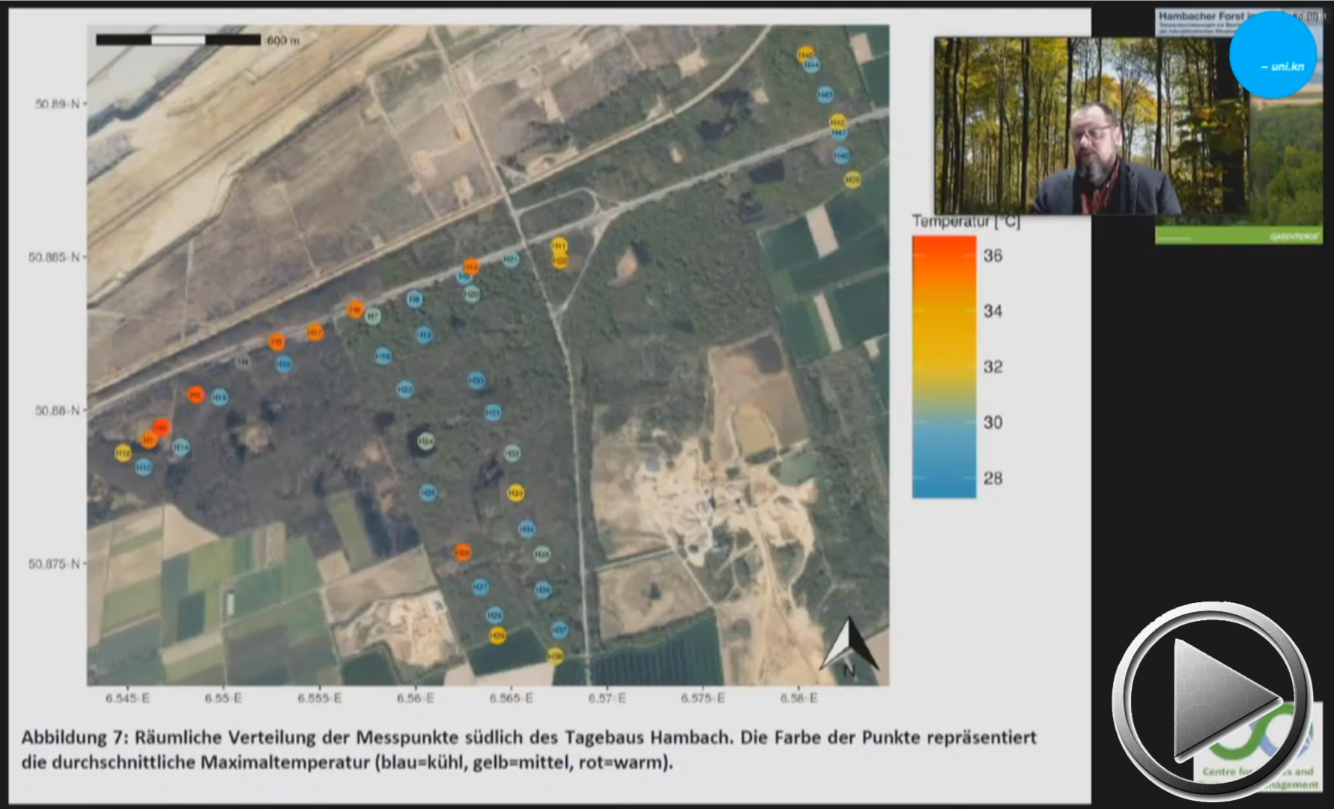Click yellow measurement point H33
Image resolution: width=1334 pixels, height=809 pixels.
pyautogui.click(x=515, y=493)
